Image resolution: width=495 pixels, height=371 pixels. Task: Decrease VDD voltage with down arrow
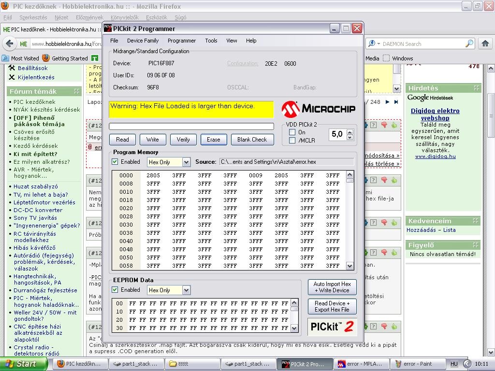tap(350, 138)
